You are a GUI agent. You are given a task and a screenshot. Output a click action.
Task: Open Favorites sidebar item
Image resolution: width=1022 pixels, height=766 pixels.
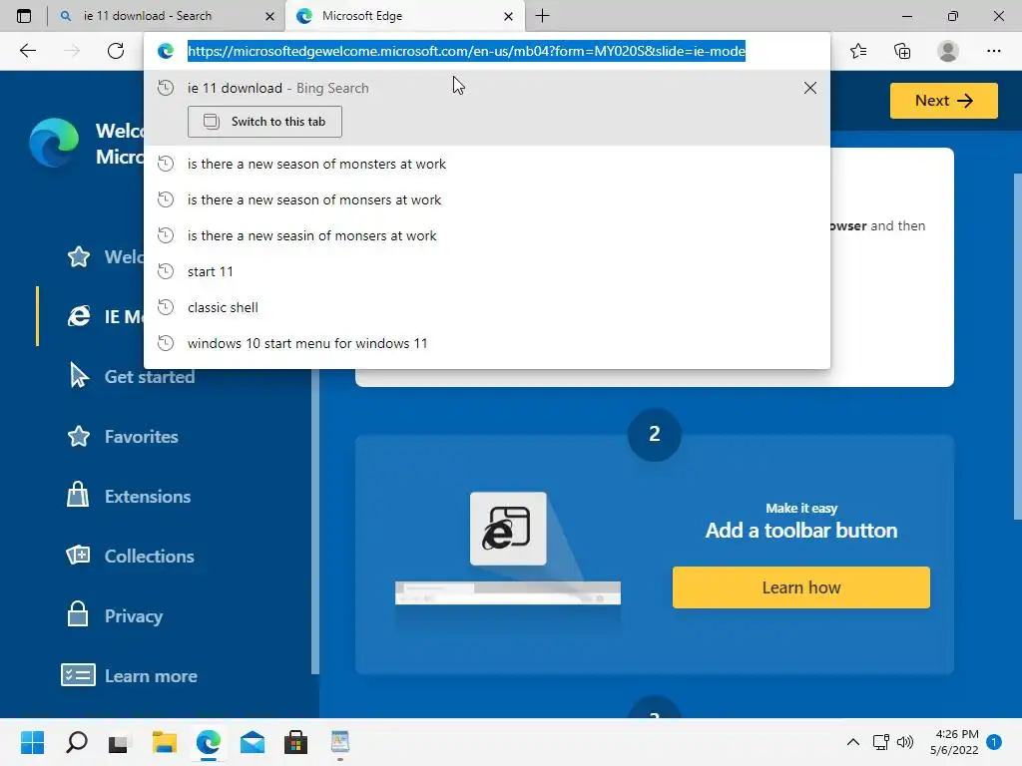123,437
